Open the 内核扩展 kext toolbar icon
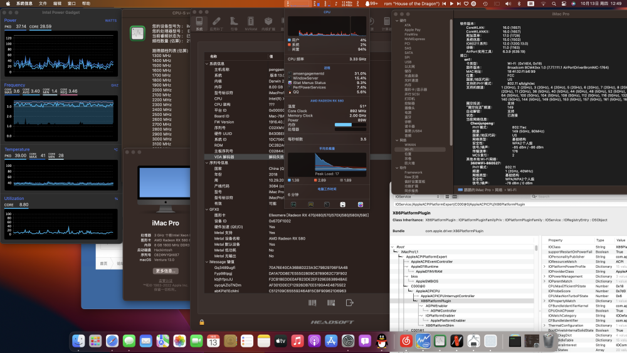Screen dimensions: 627x353 pos(268,24)
